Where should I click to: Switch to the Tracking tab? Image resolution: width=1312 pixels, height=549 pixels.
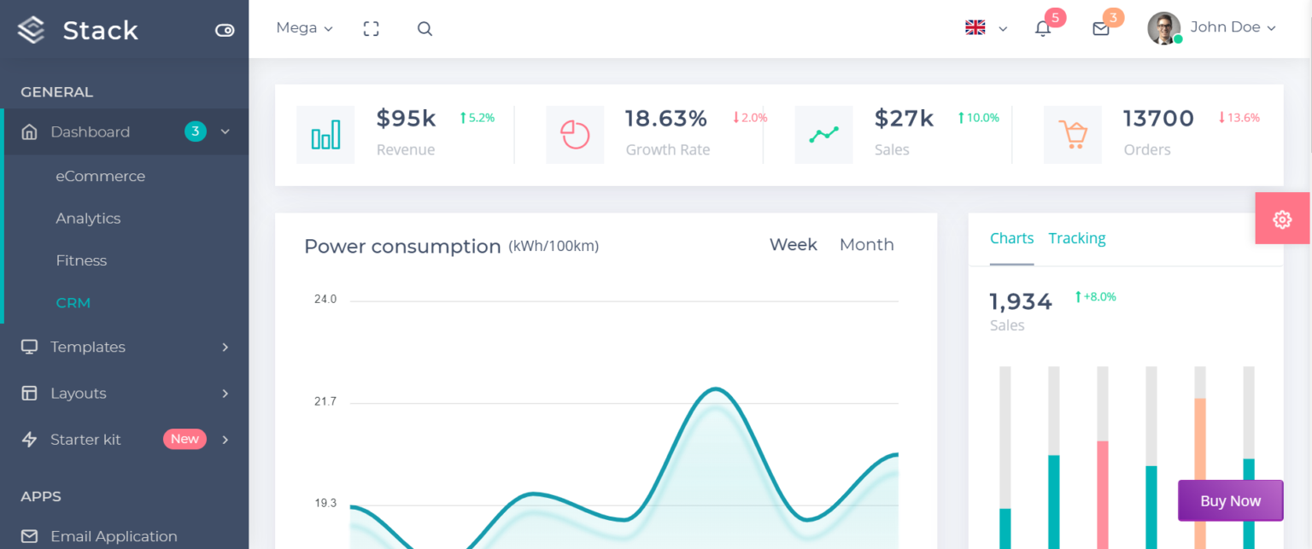tap(1077, 238)
